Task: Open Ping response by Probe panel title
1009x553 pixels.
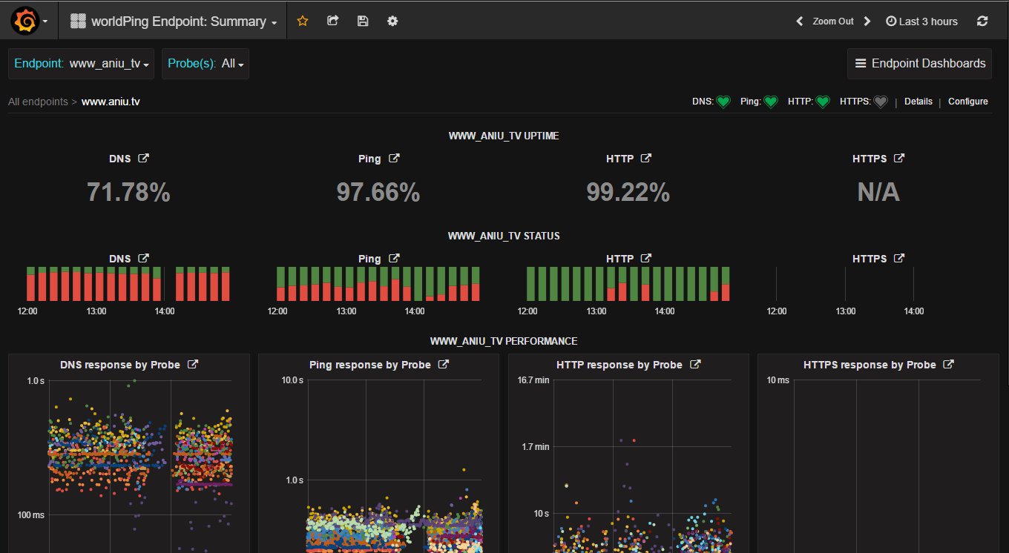Action: point(370,365)
